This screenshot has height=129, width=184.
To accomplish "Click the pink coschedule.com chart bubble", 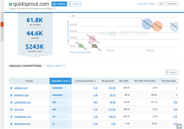I will pyautogui.click(x=92, y=39).
